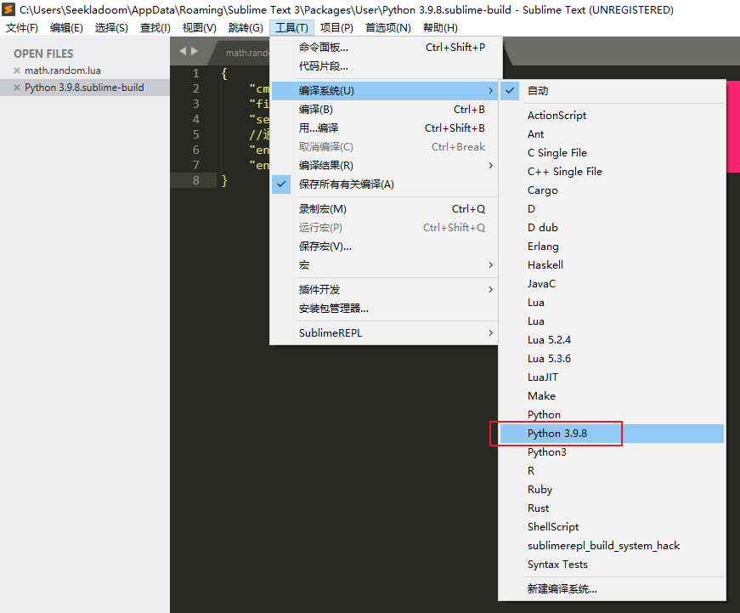Run 编译(B) build command

coord(385,110)
